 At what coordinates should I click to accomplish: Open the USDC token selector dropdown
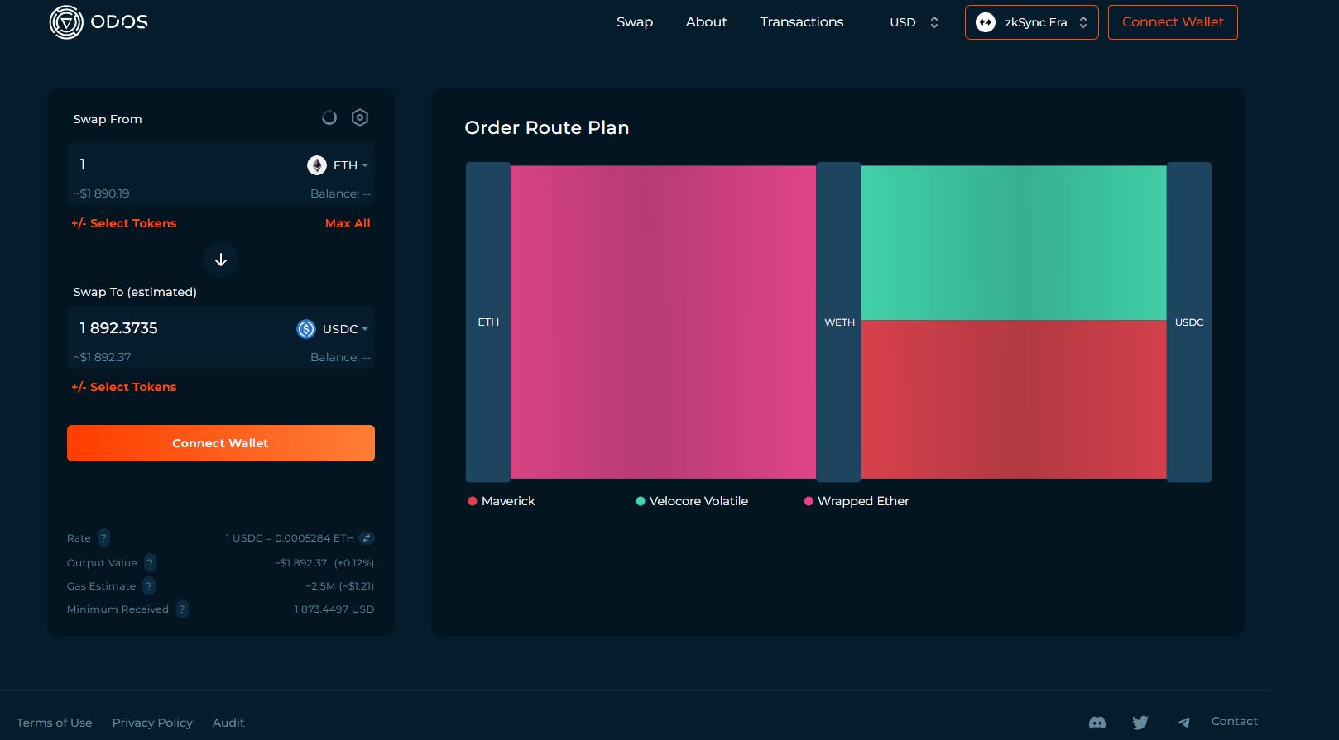tap(333, 329)
